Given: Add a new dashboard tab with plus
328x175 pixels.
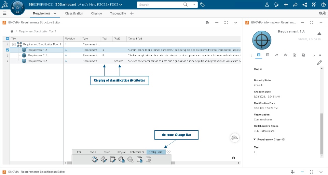Looking at the screenshot, I should [132, 13].
